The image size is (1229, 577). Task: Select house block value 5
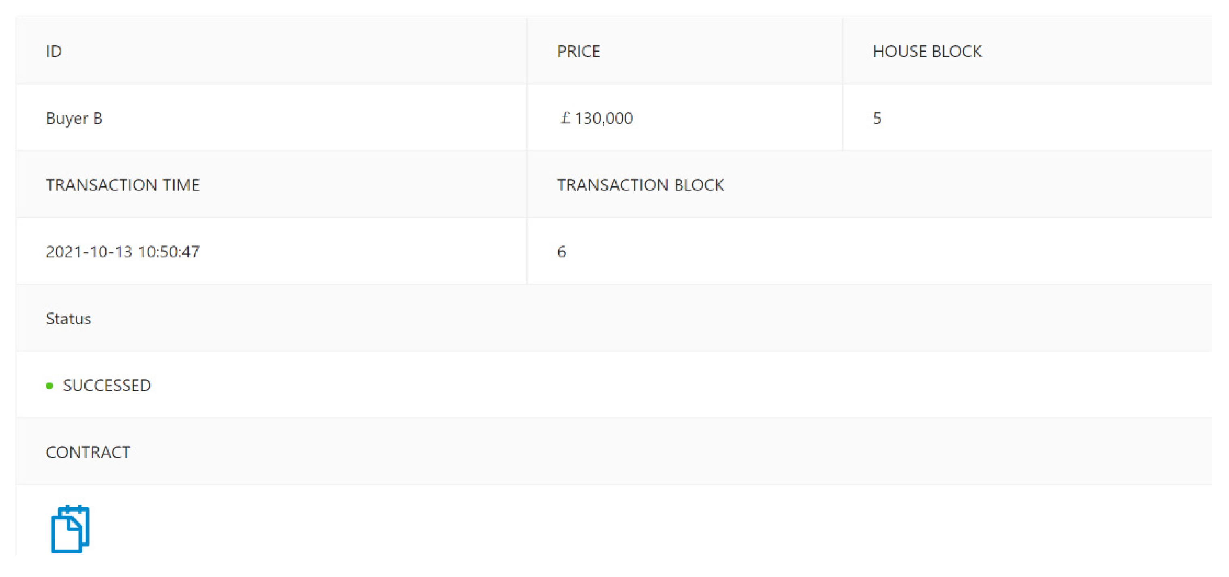877,118
